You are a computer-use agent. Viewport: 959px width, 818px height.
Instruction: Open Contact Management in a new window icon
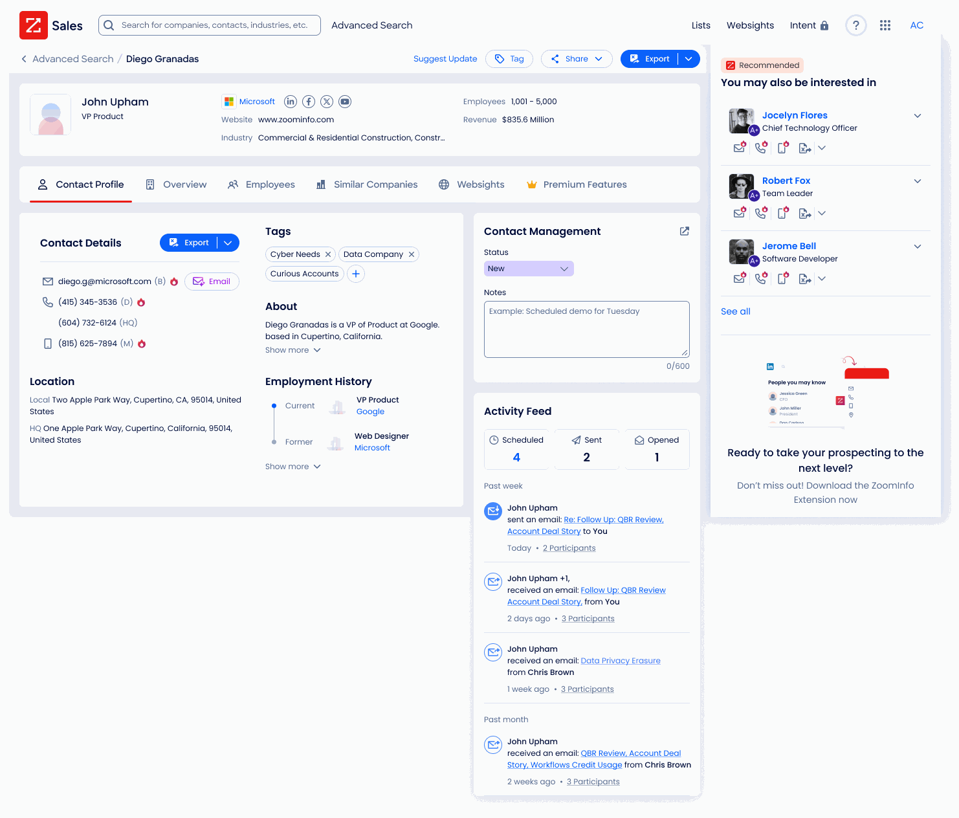click(x=684, y=231)
